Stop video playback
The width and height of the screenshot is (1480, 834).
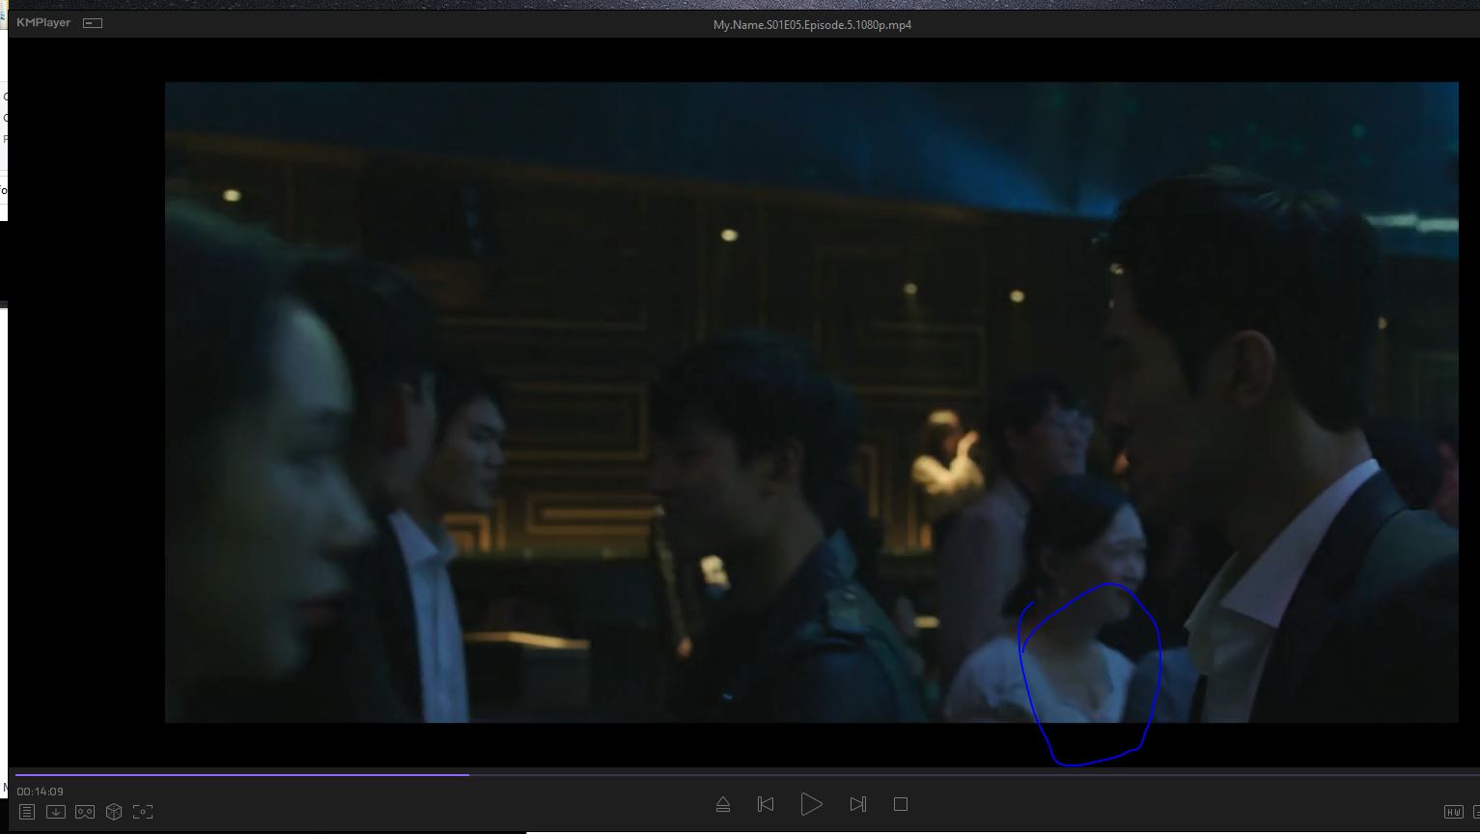(x=901, y=804)
